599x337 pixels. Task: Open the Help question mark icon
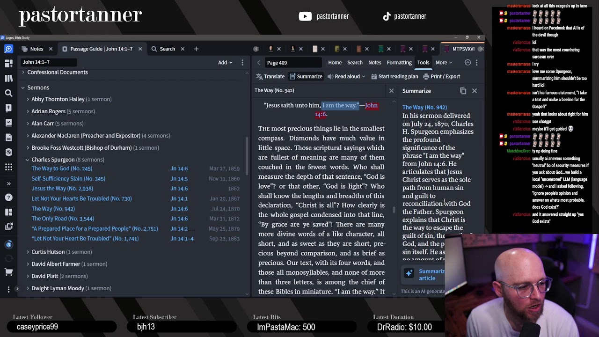(x=8, y=198)
